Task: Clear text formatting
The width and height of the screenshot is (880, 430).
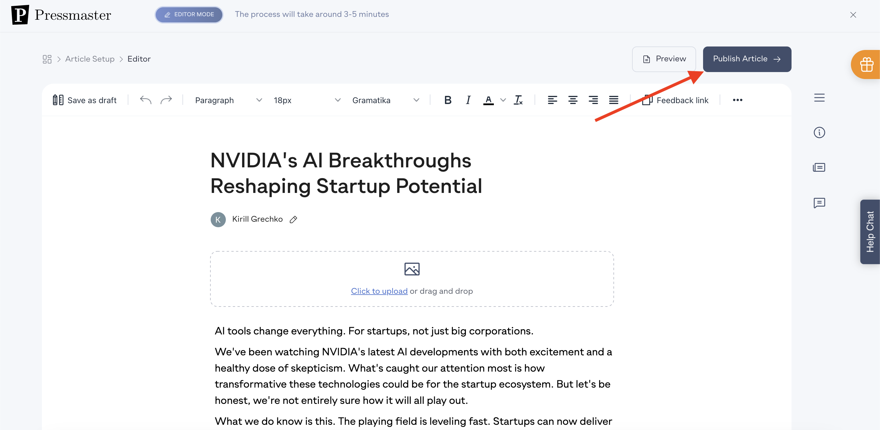Action: tap(518, 100)
